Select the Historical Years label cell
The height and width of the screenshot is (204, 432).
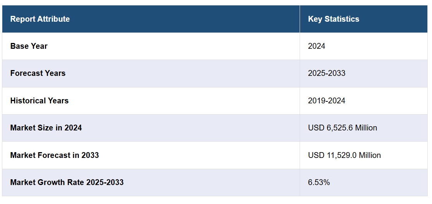(x=39, y=101)
